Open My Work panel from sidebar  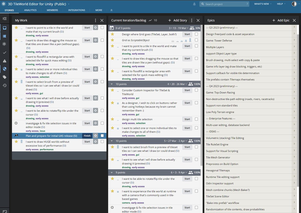pyautogui.click(x=5, y=28)
